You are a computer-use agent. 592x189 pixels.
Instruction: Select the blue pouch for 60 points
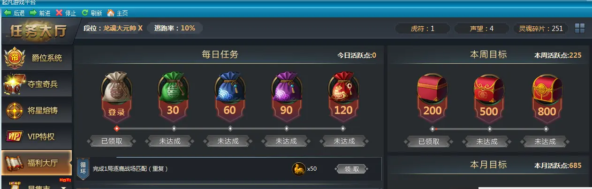[230, 88]
